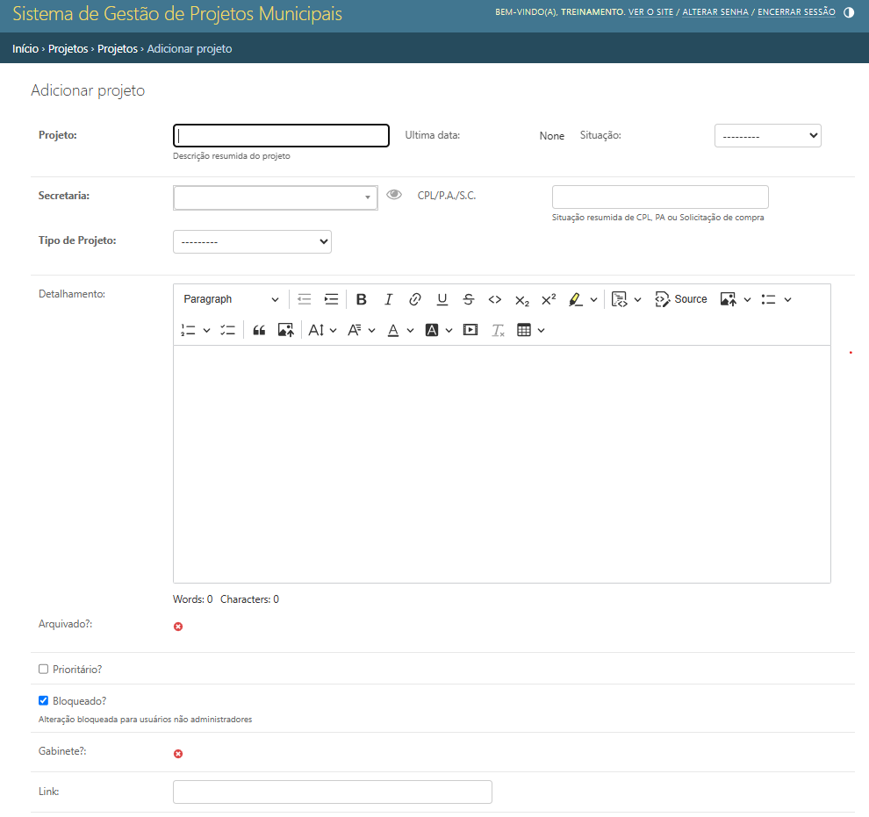The width and height of the screenshot is (869, 817).
Task: Click the site title header
Action: point(177,14)
